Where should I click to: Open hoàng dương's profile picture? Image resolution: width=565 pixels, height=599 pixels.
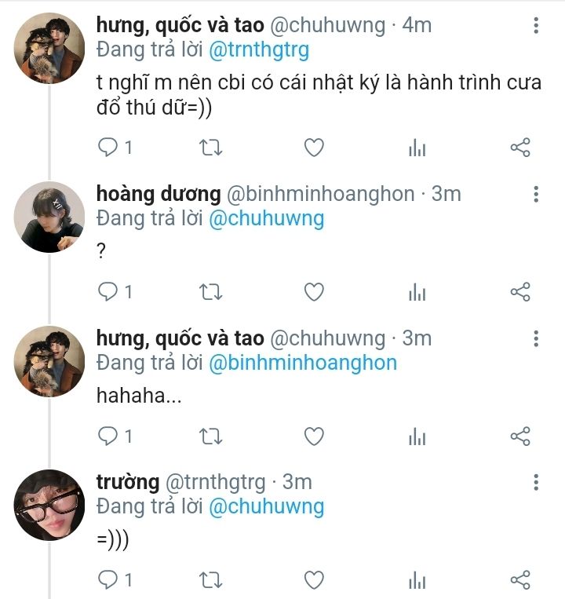[49, 217]
